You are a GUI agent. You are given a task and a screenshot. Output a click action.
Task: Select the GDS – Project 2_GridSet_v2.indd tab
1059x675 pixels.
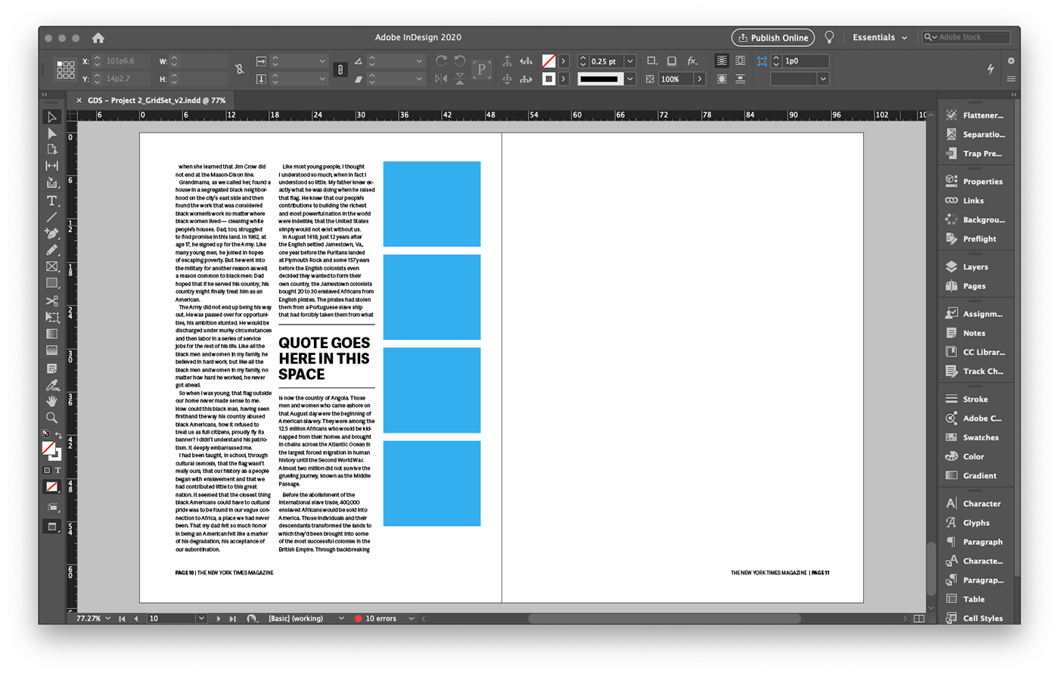pyautogui.click(x=157, y=100)
